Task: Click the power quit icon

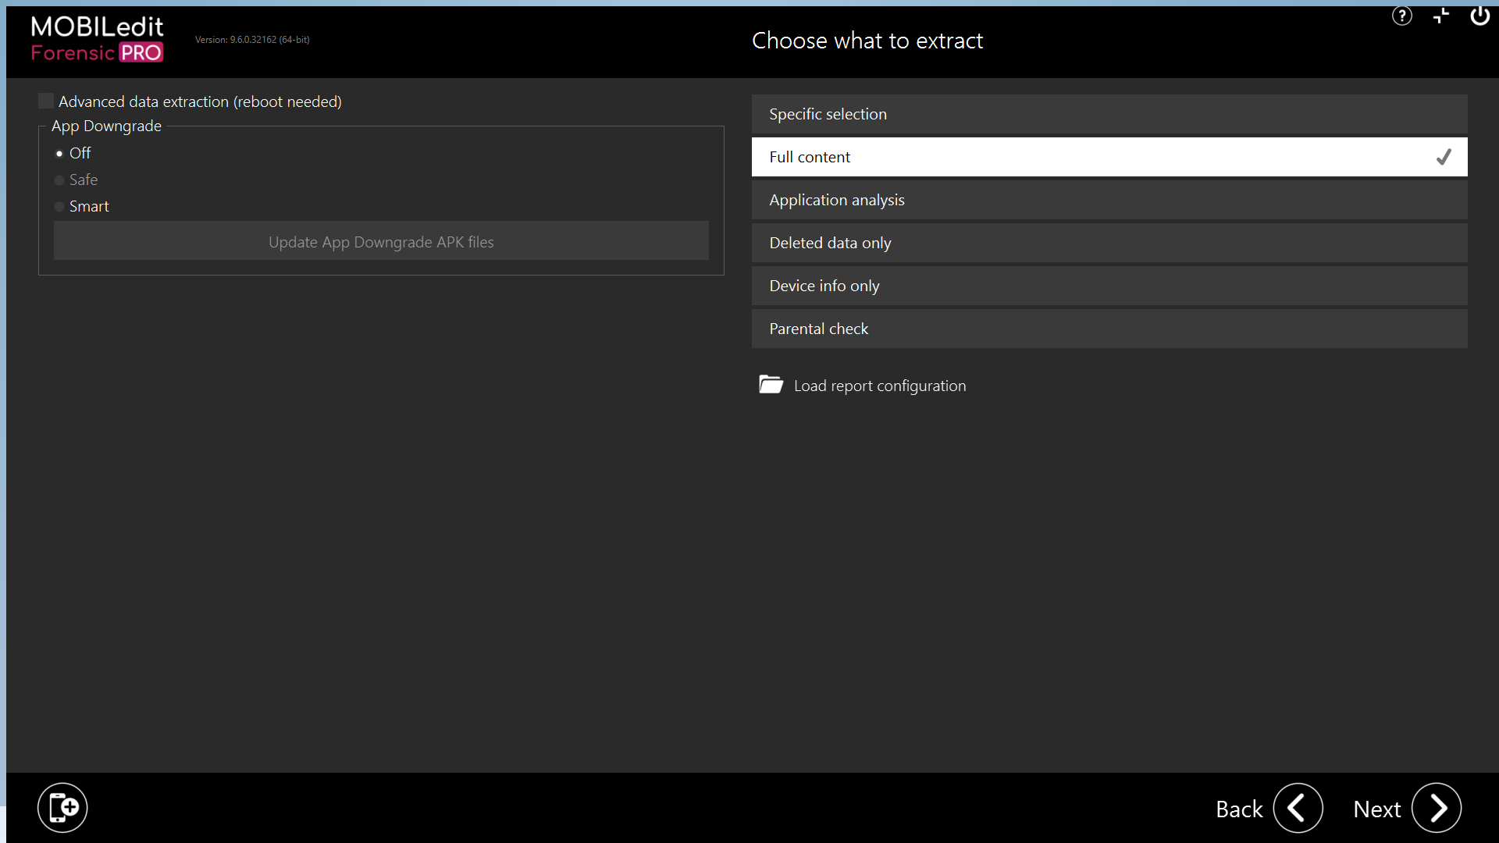Action: pyautogui.click(x=1479, y=16)
